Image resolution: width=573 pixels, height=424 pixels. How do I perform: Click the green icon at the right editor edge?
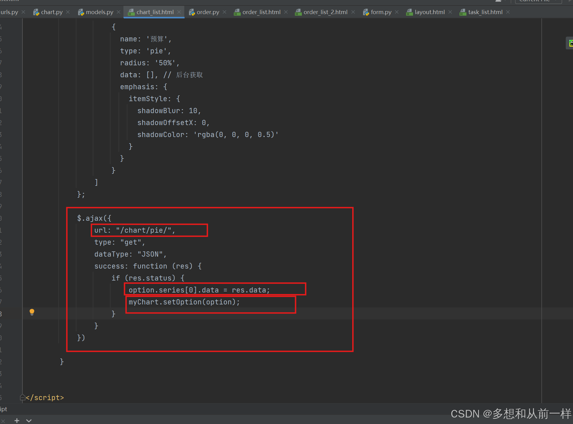571,43
